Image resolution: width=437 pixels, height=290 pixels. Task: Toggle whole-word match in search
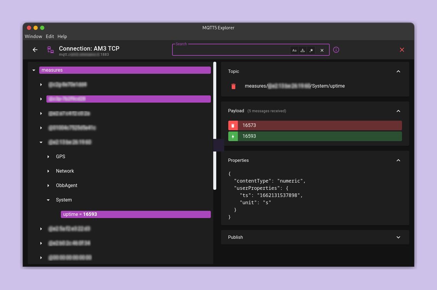(x=303, y=50)
